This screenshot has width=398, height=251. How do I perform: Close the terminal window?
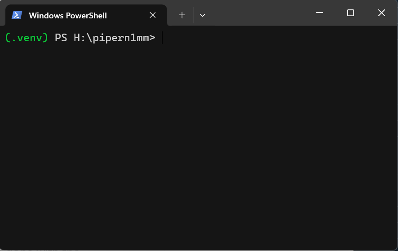click(x=381, y=13)
